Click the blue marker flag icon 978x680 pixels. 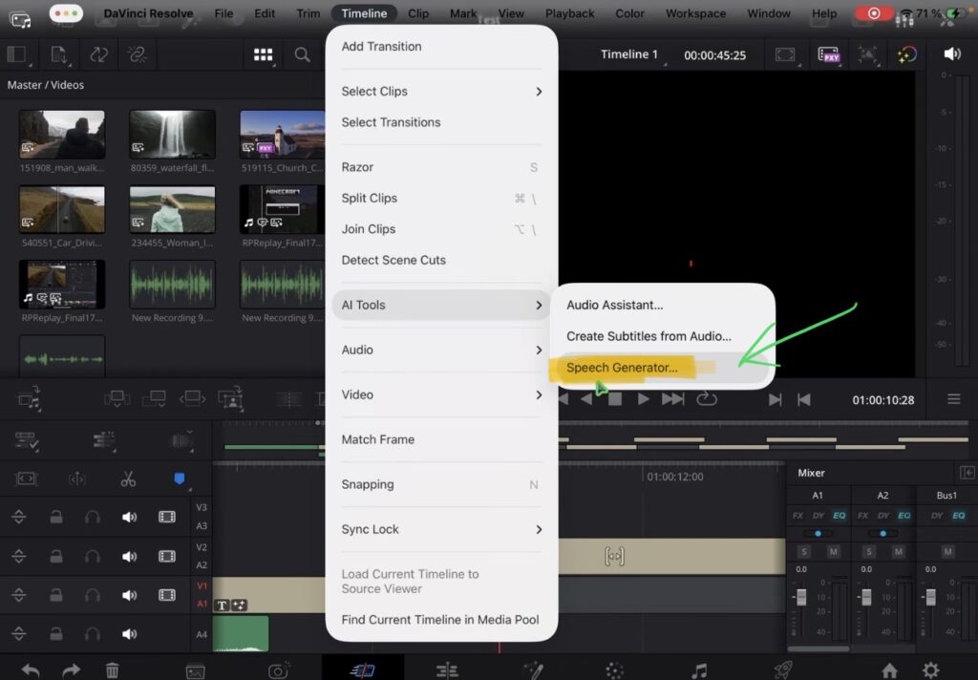(179, 478)
